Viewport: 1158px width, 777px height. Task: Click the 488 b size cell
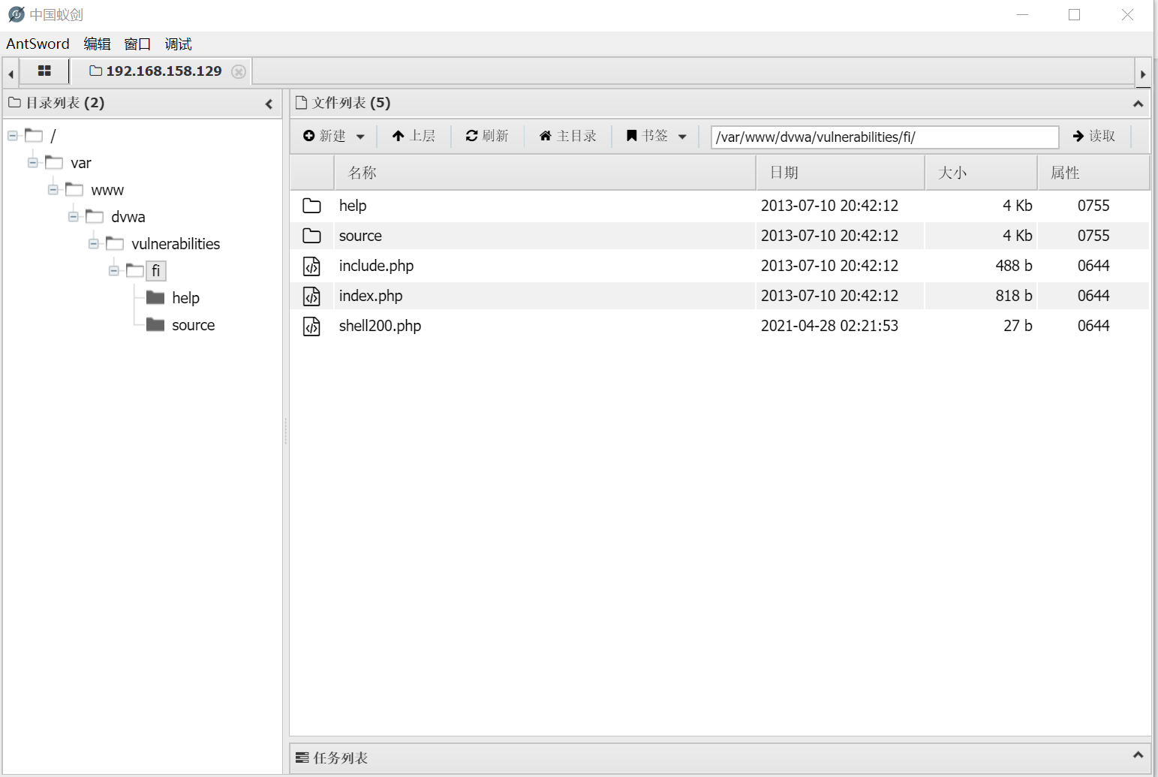[x=1014, y=266]
